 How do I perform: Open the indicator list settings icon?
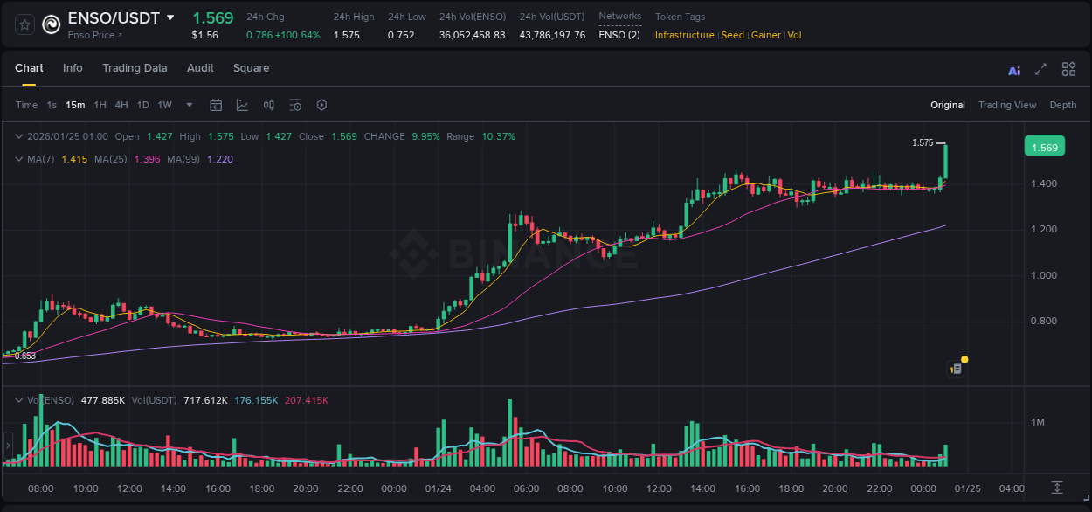(x=295, y=104)
